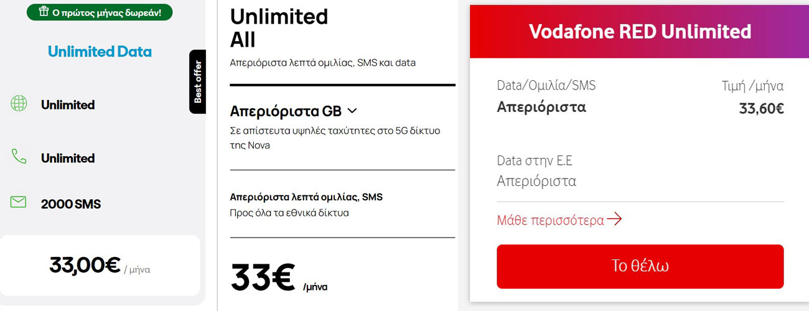The width and height of the screenshot is (809, 311).
Task: Click the green phone icon
Action: click(x=19, y=157)
